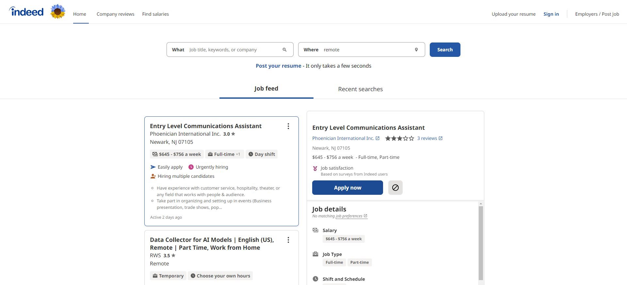This screenshot has width=627, height=285.
Task: Switch to the Job feed tab
Action: pos(266,89)
